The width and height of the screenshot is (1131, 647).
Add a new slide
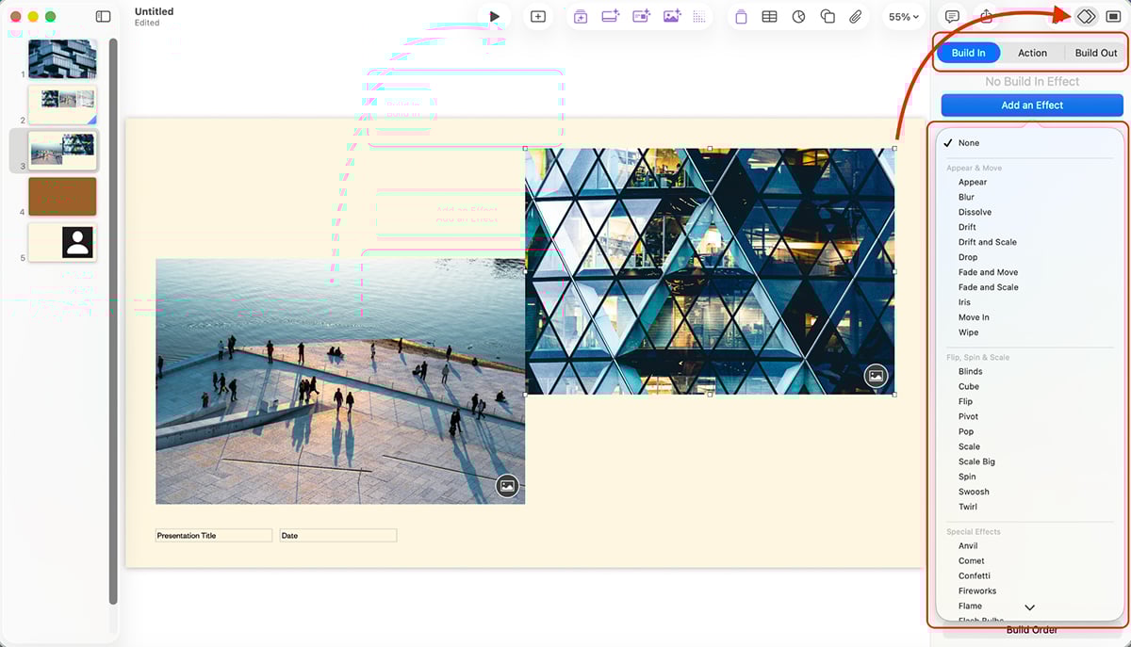click(x=538, y=16)
